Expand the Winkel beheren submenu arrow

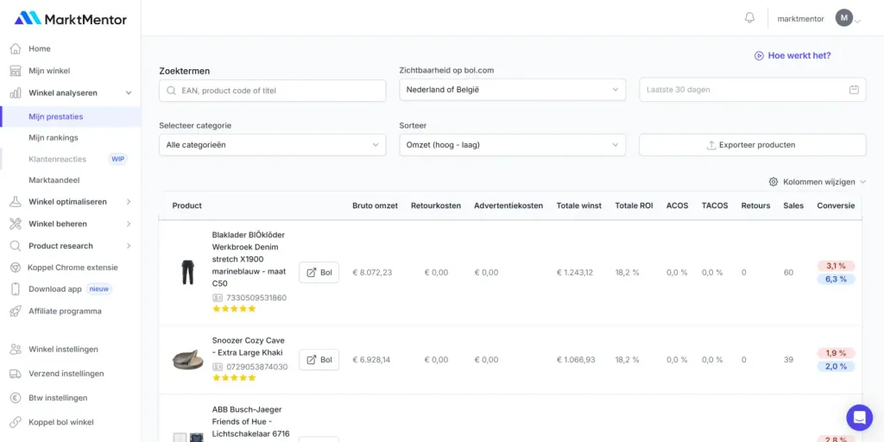[129, 224]
